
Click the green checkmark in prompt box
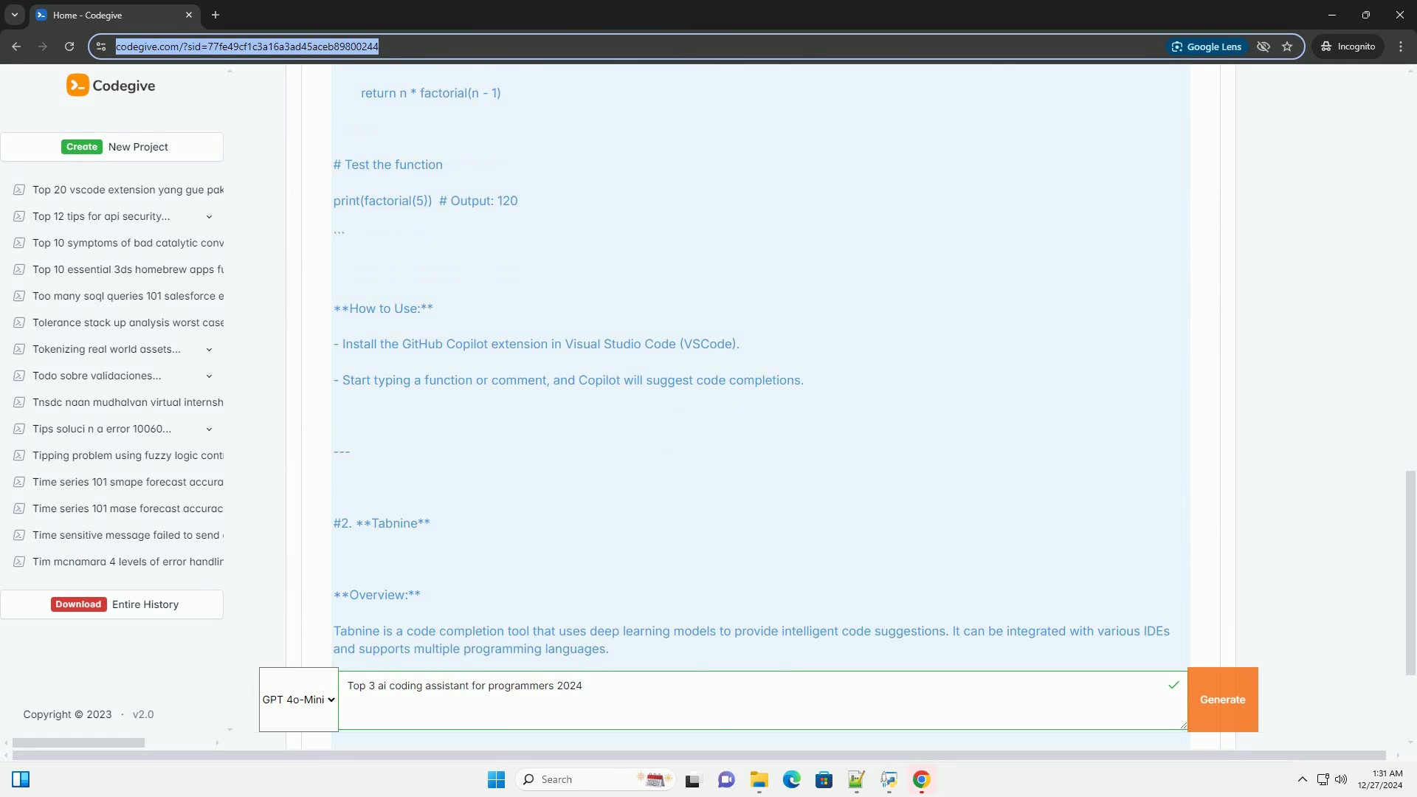pyautogui.click(x=1173, y=685)
